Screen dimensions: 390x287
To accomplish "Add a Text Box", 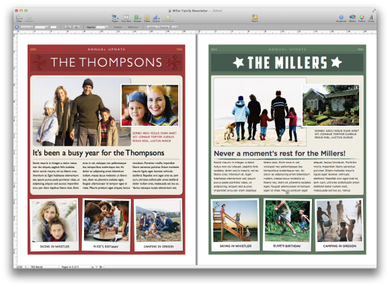I will 126,17.
